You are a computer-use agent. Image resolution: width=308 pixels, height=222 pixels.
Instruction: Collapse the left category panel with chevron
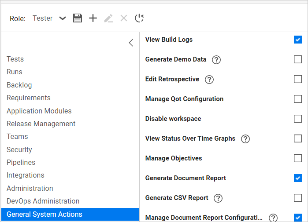(131, 43)
